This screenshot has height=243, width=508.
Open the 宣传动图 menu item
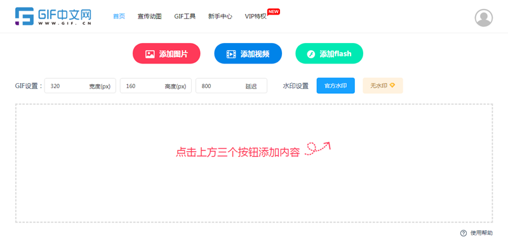click(x=149, y=16)
